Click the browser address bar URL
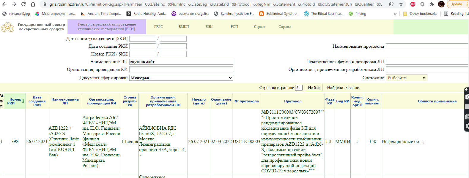 tap(217, 4)
